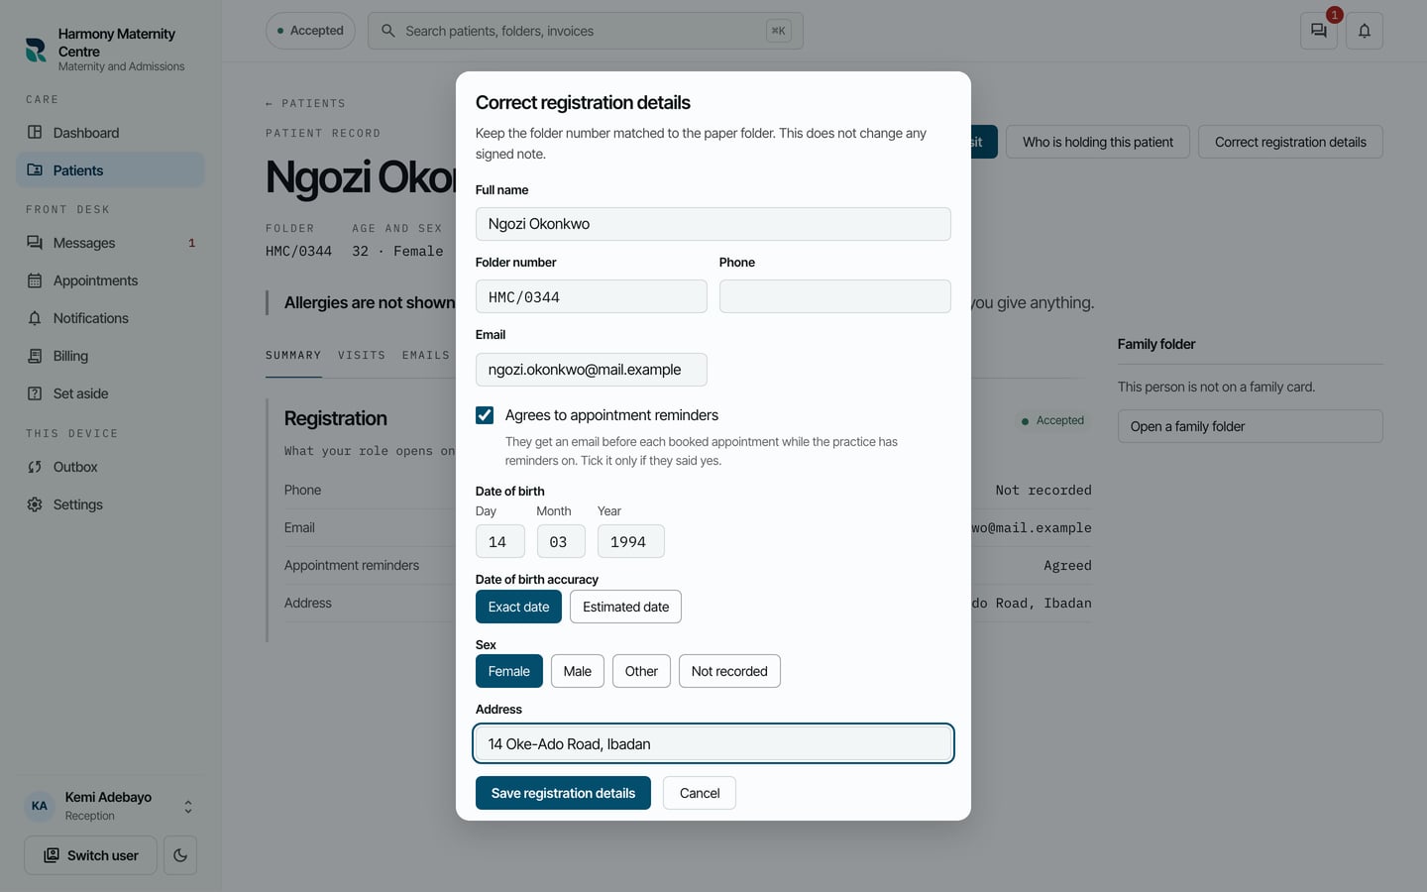The height and width of the screenshot is (892, 1427).
Task: Open Set aside in the sidebar
Action: (x=110, y=393)
